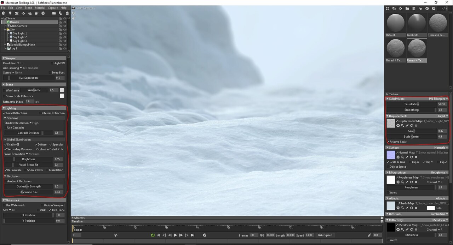Screen dimensions: 453x245
Task: Add a new mesh object from scene toolbar
Action: 4,13
